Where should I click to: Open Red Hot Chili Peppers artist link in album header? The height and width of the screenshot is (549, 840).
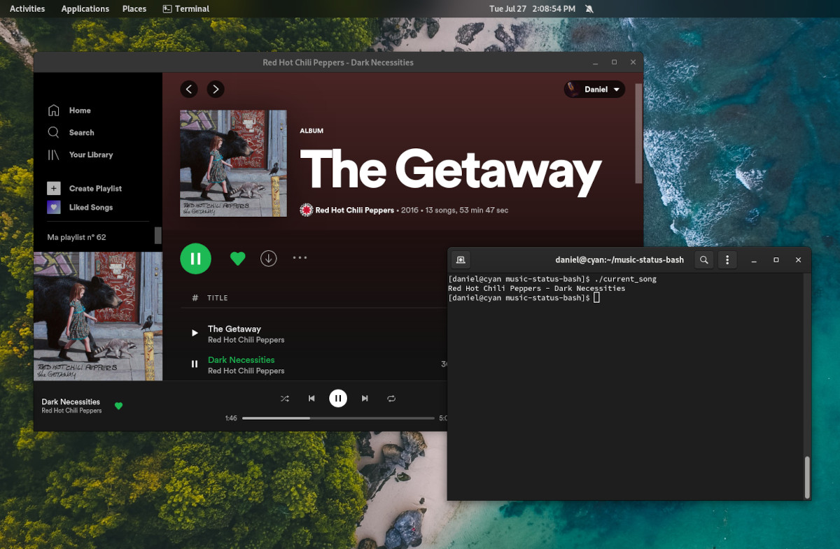coord(354,210)
